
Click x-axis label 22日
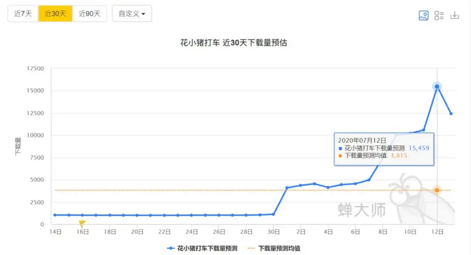coord(164,232)
